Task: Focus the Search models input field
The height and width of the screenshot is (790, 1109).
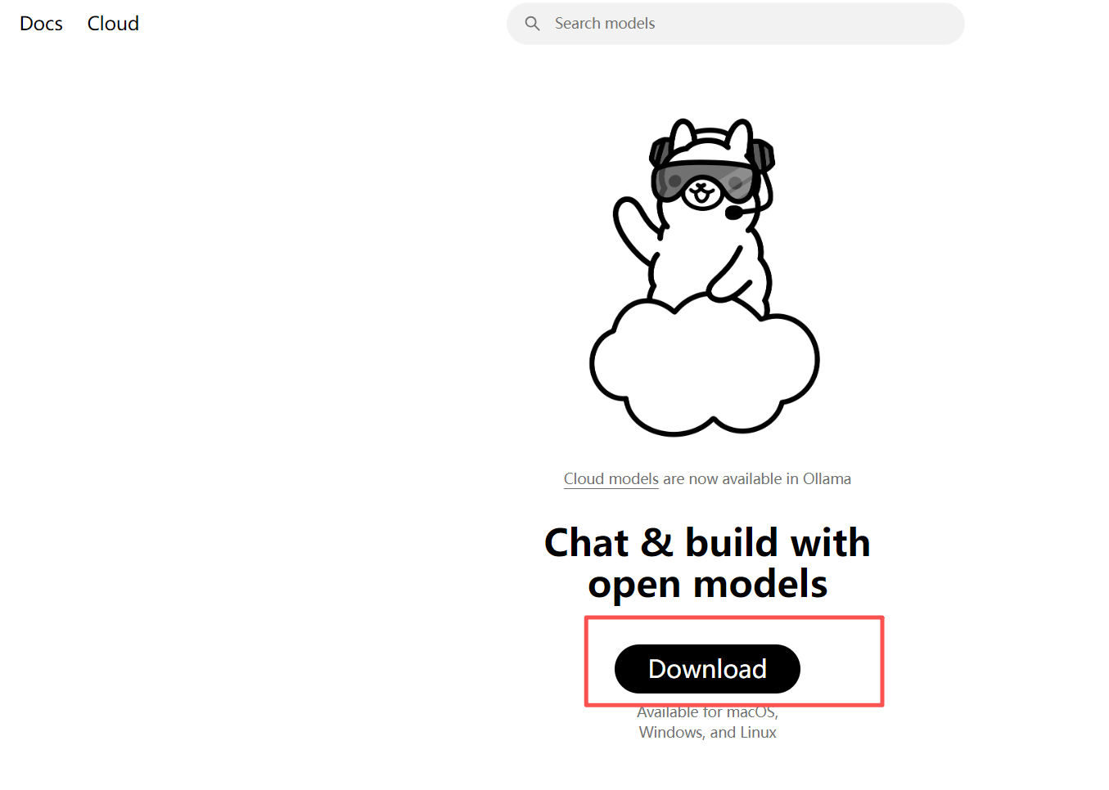Action: [x=735, y=24]
